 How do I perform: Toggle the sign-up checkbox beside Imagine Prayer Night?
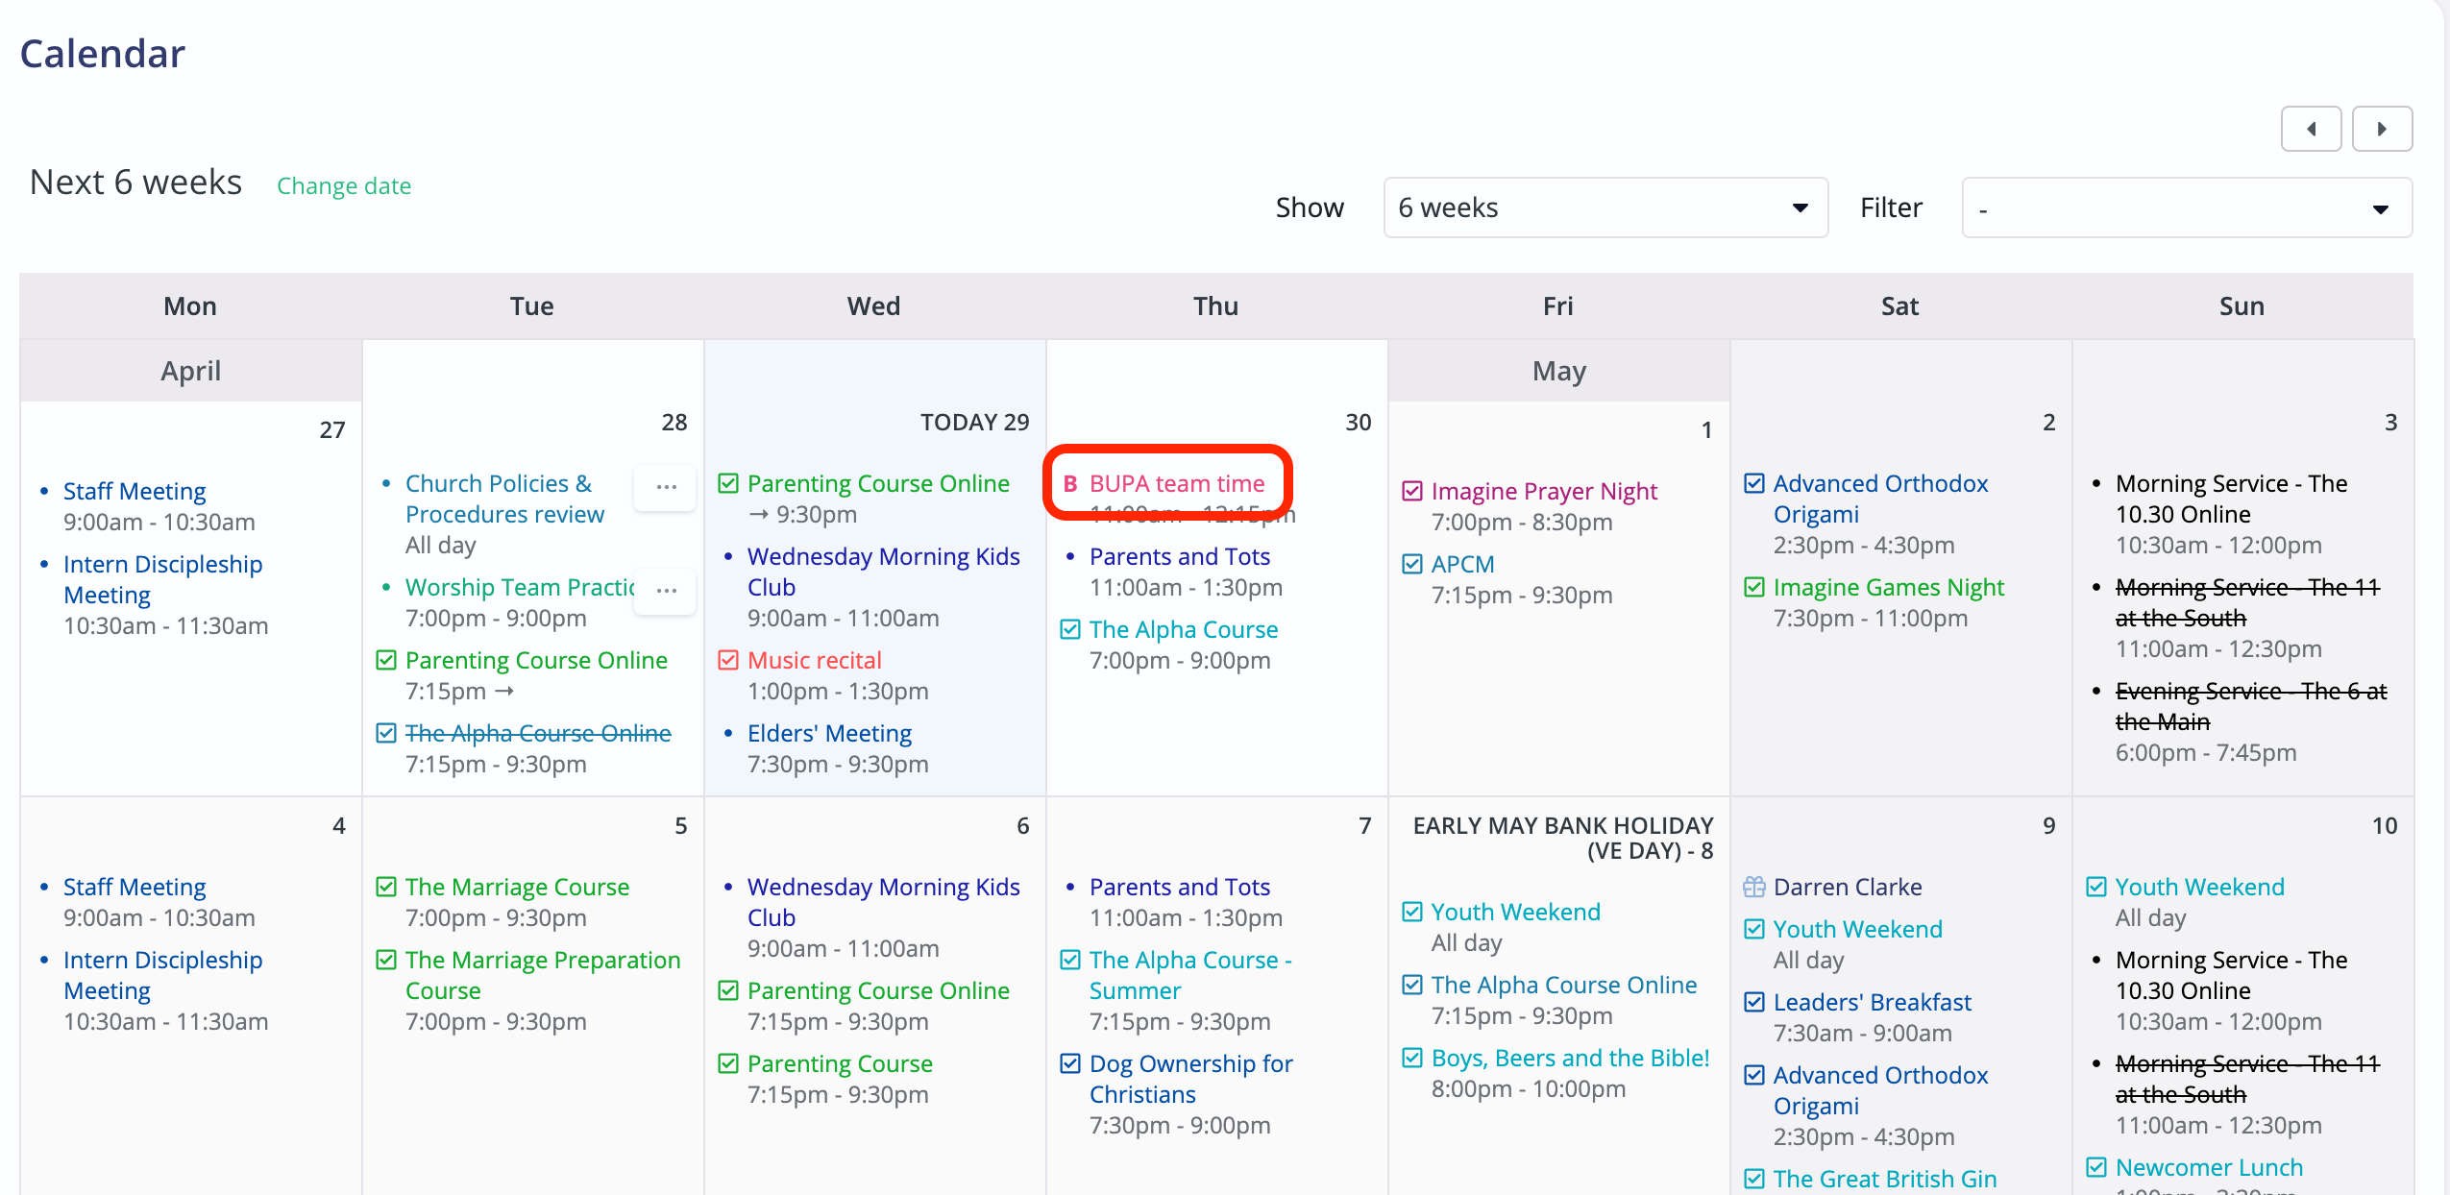click(1412, 491)
